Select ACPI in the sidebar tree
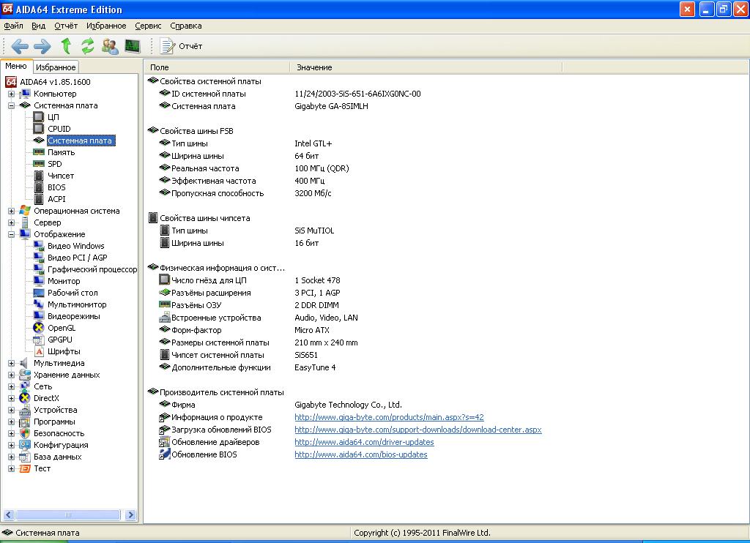Image resolution: width=750 pixels, height=543 pixels. point(56,199)
